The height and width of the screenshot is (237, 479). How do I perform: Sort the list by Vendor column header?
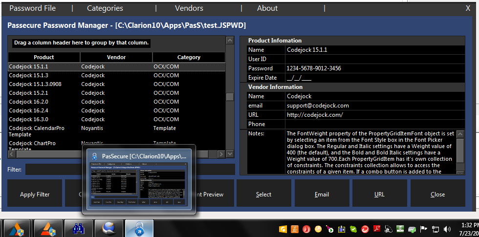(x=116, y=57)
